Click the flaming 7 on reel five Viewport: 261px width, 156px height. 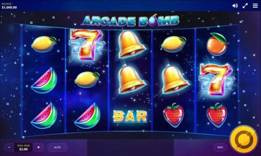pos(217,79)
